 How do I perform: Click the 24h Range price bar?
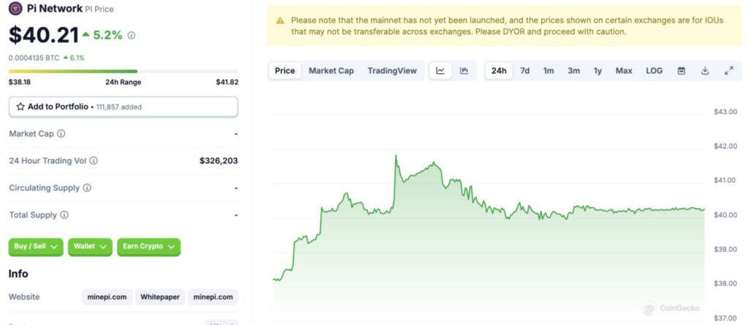[x=123, y=72]
